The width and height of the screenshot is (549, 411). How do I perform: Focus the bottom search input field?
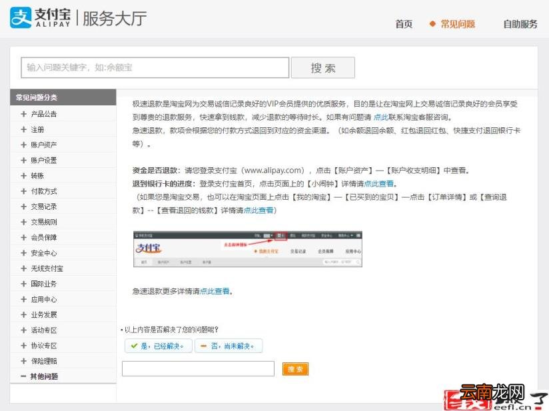pos(198,368)
